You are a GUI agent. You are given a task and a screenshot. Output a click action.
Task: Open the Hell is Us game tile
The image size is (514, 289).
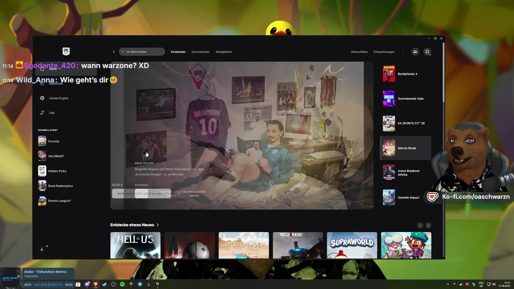pyautogui.click(x=135, y=245)
